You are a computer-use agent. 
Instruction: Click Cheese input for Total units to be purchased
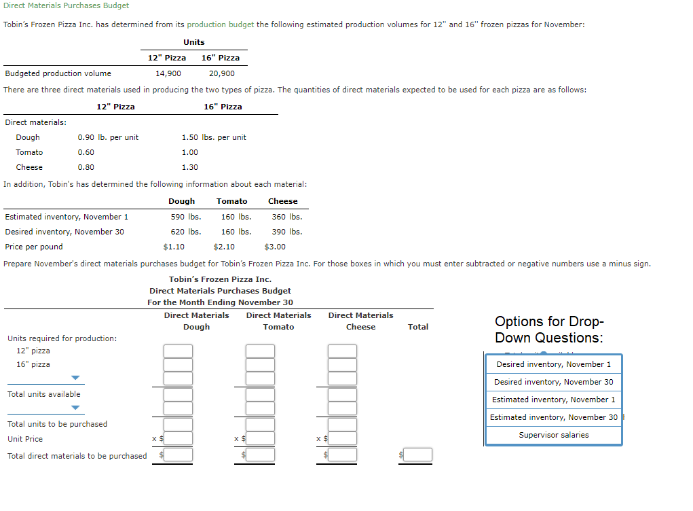343,425
